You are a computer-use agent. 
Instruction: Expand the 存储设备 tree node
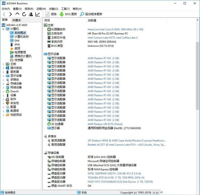(x=3, y=84)
